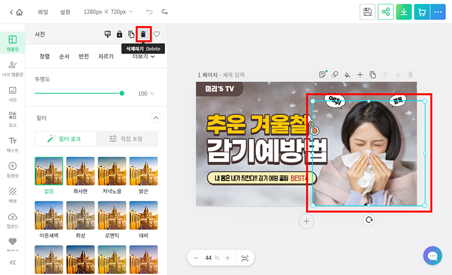The height and width of the screenshot is (275, 452).
Task: Undo the last action
Action: [x=149, y=12]
